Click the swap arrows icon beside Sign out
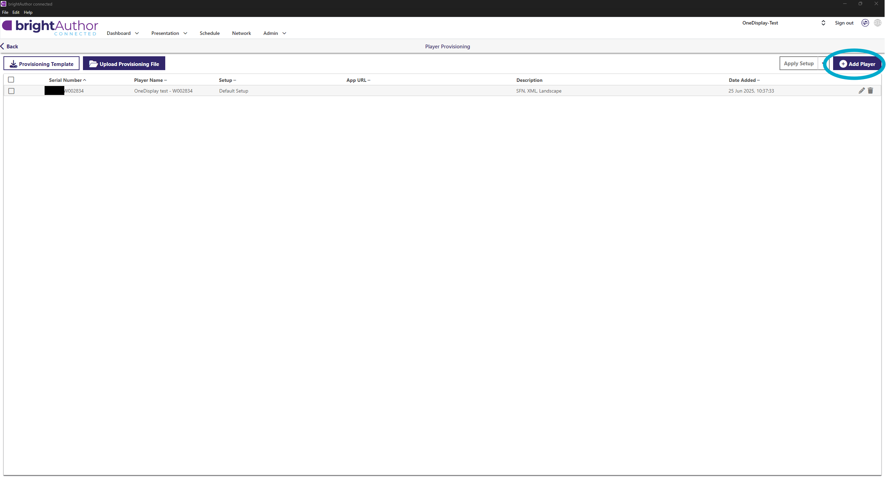Screen dimensions: 886x480 click(865, 23)
